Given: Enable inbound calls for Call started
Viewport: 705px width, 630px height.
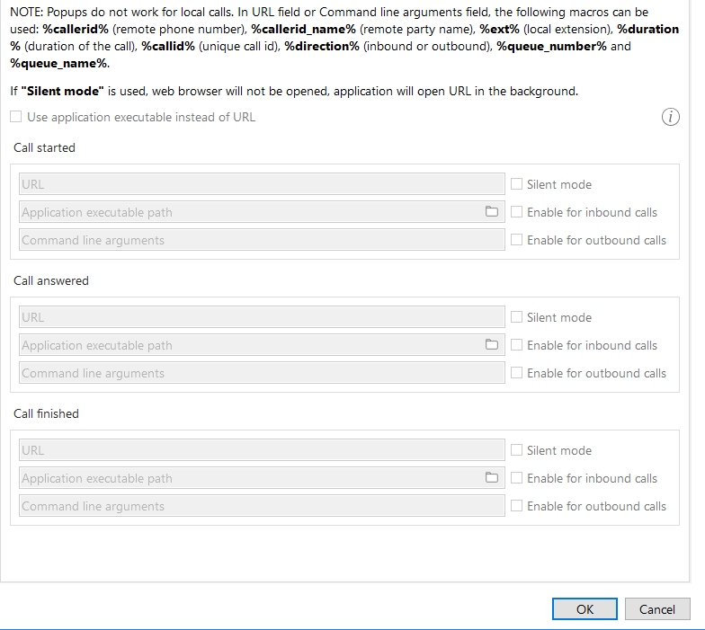Looking at the screenshot, I should click(x=516, y=212).
